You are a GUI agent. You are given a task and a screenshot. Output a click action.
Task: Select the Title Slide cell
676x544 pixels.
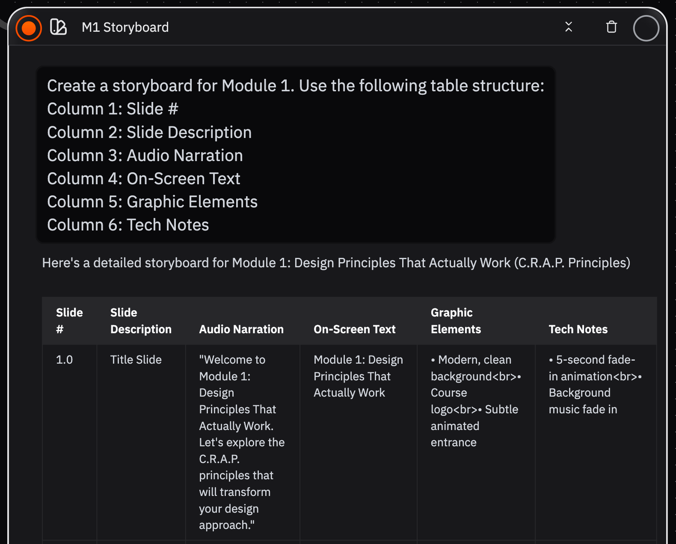click(x=135, y=360)
